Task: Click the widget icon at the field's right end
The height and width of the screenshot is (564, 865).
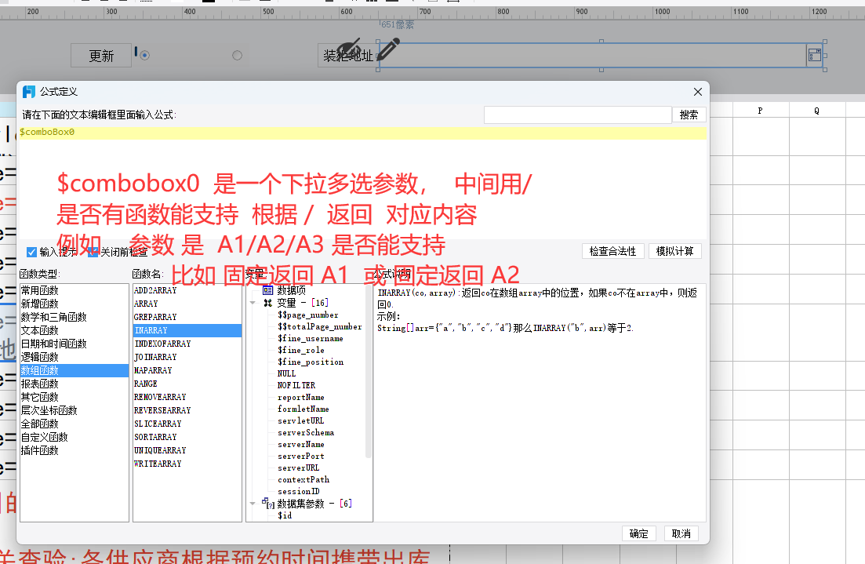Action: coord(814,55)
